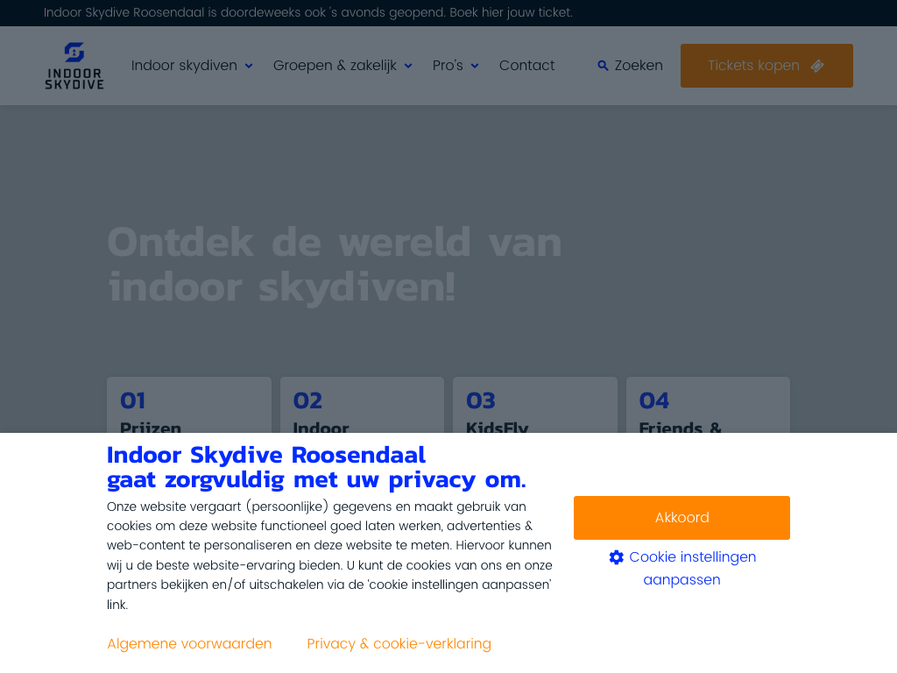Expand the Indoor skydiven dropdown chevron
Screen dimensions: 897x673
(x=249, y=66)
